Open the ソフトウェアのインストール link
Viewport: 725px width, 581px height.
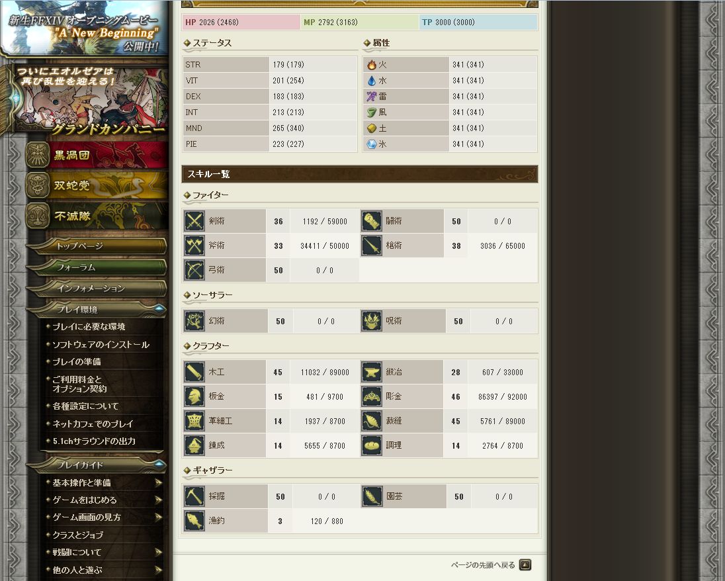[101, 345]
